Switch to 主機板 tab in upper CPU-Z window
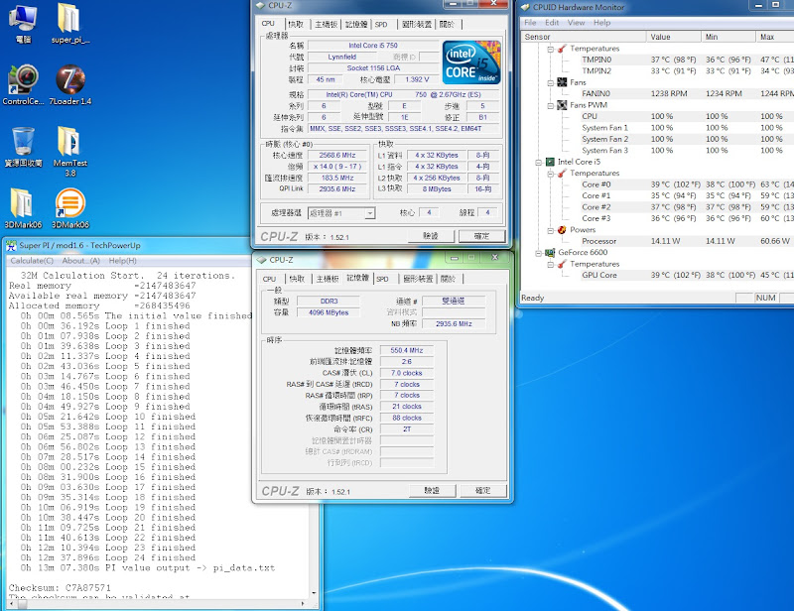794x611 pixels. 327,24
